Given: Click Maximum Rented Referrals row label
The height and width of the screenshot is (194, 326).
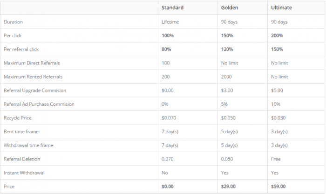Looking at the screenshot, I should (x=33, y=77).
